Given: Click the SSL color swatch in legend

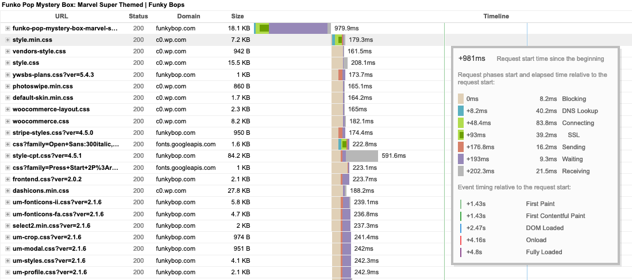Looking at the screenshot, I should click(461, 135).
